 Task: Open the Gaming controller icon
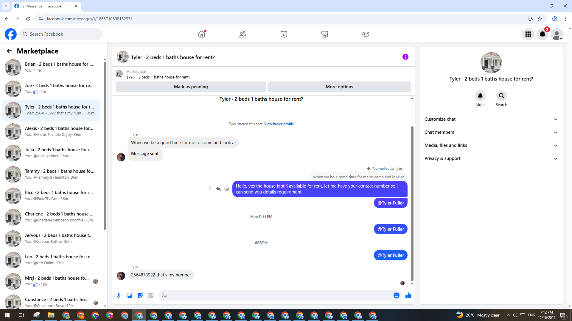(x=366, y=34)
